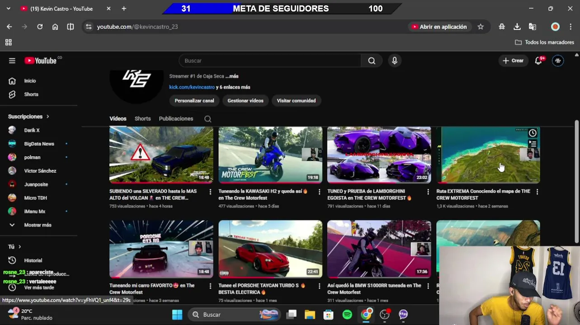This screenshot has width=580, height=325.
Task: Open Windows Start menu
Action: tap(177, 315)
